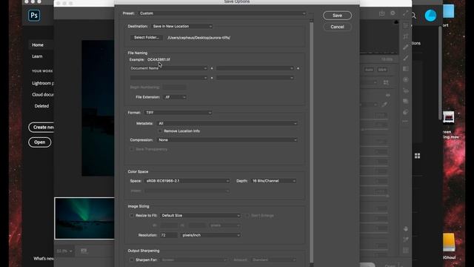Image resolution: width=474 pixels, height=267 pixels.
Task: Open the .mov screen recording file on desktop
Action: 449,117
